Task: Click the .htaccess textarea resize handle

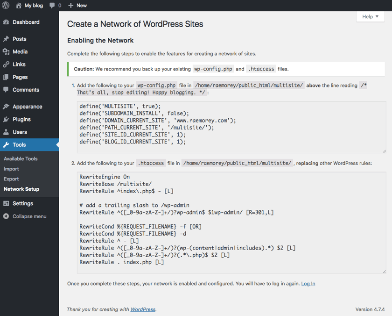Action: point(384,272)
